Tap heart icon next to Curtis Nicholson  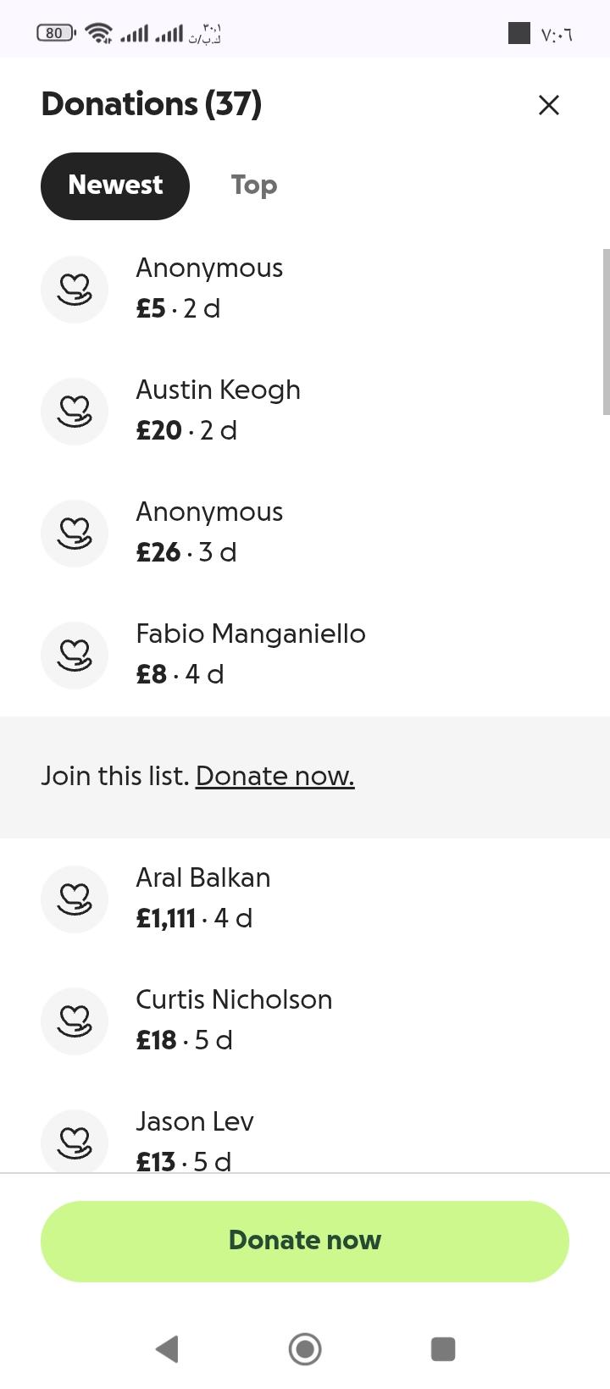75,1021
